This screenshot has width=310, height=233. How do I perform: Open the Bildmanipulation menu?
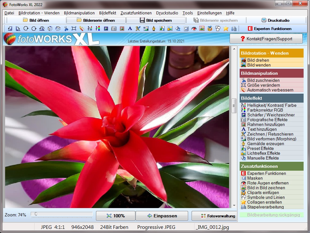79,13
